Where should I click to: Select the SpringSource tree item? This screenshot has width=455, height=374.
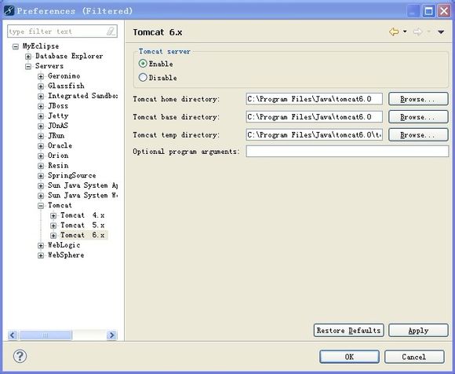tap(71, 175)
